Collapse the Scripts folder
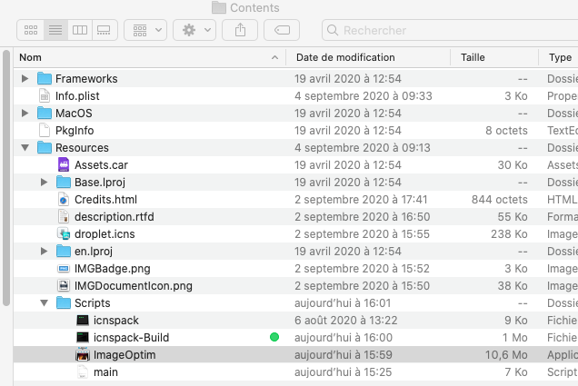Viewport: 578px width, 386px height. tap(44, 303)
